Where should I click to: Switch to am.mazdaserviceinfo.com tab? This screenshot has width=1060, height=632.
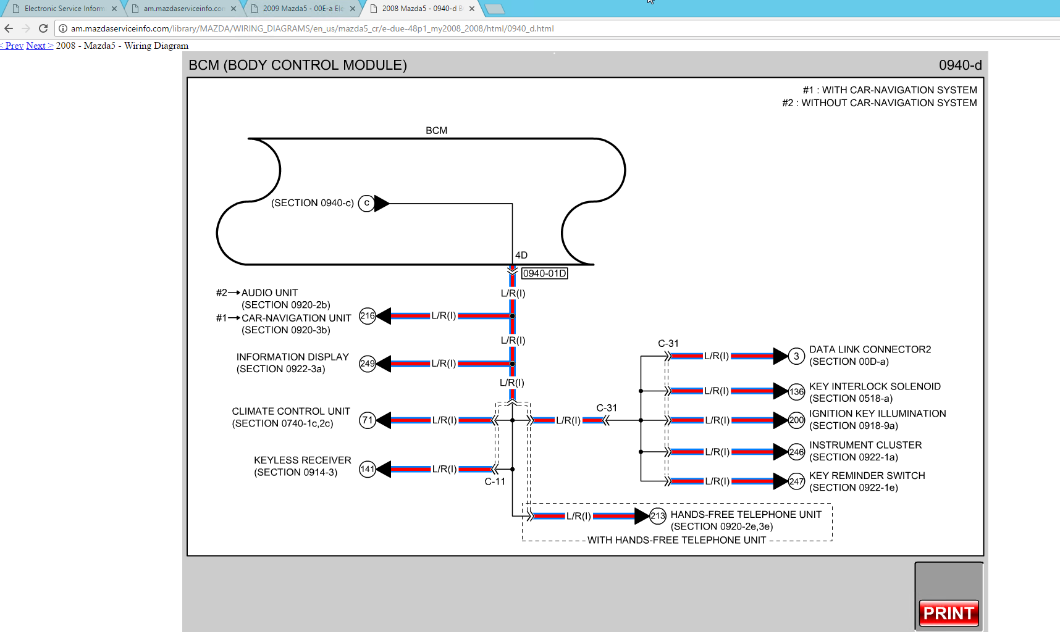(x=182, y=9)
